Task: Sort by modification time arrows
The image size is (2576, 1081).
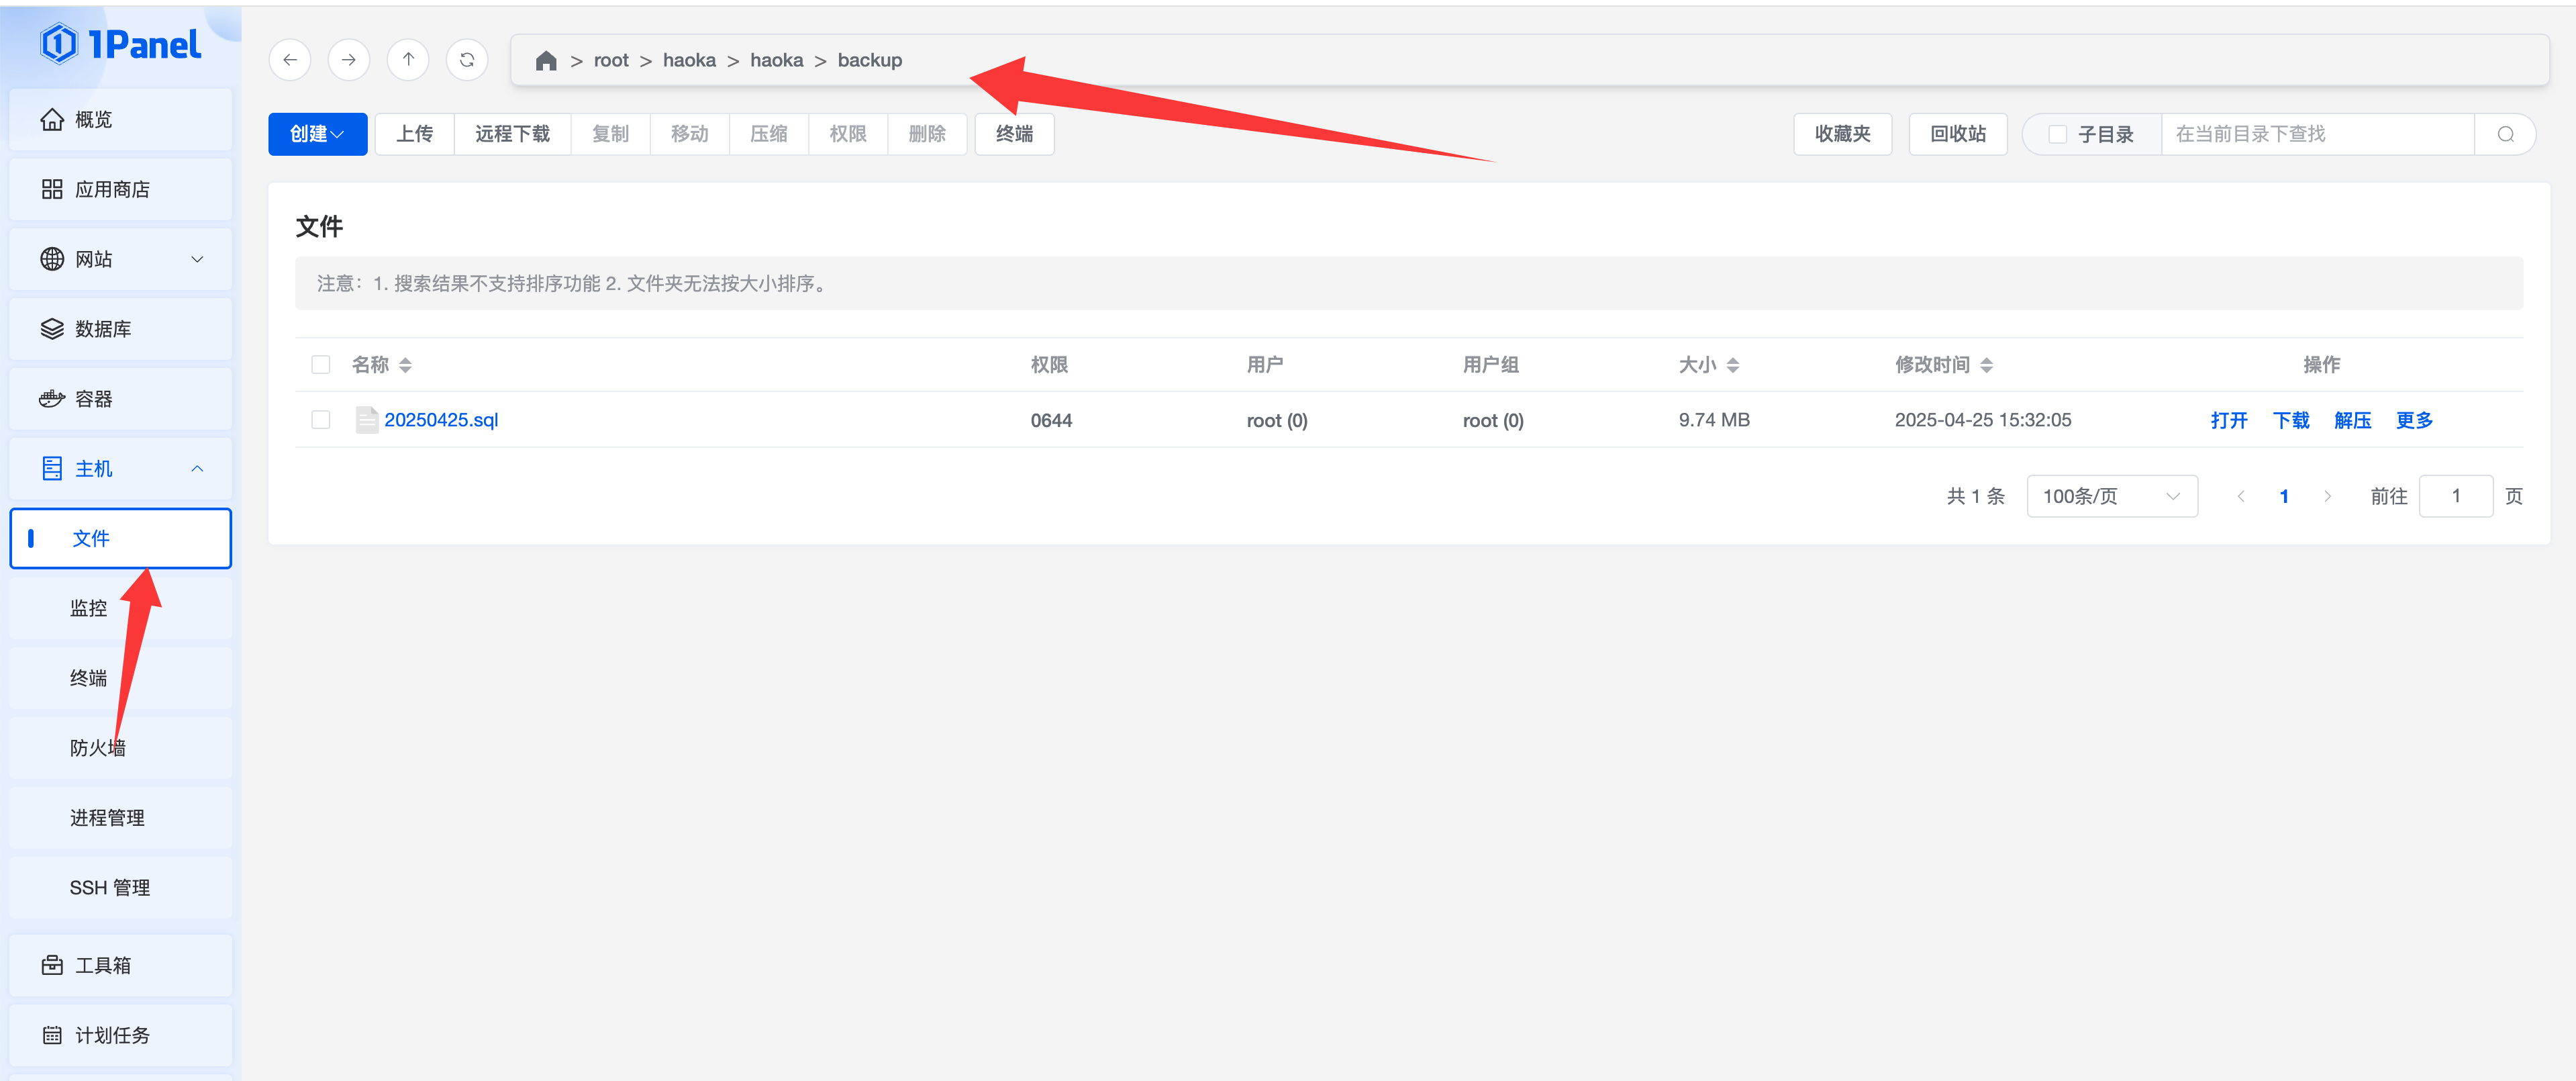Action: [1986, 365]
